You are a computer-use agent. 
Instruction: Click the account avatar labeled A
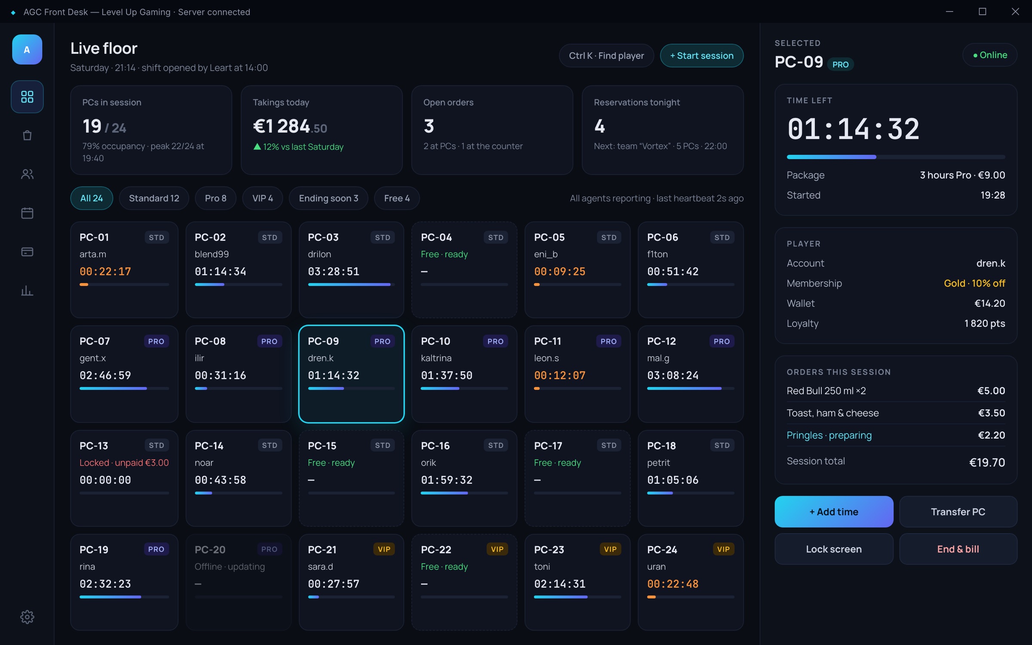coord(27,49)
